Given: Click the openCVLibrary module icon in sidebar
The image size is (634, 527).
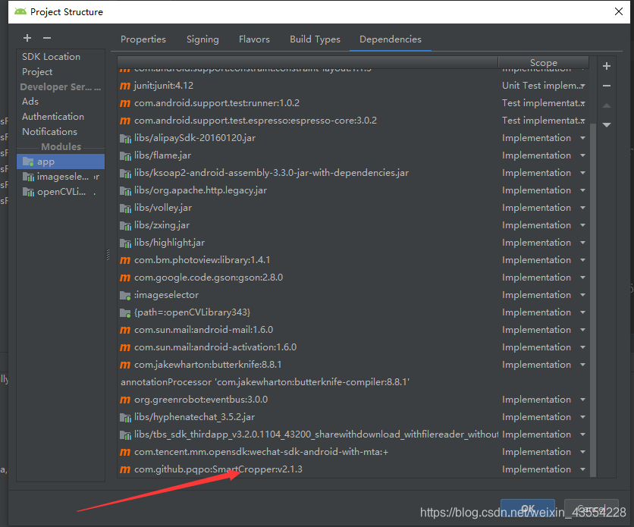Looking at the screenshot, I should click(28, 192).
